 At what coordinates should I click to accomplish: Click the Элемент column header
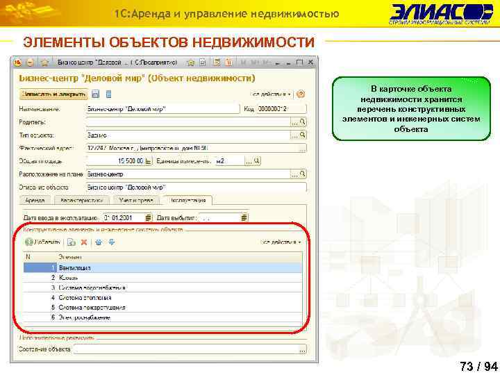point(179,257)
